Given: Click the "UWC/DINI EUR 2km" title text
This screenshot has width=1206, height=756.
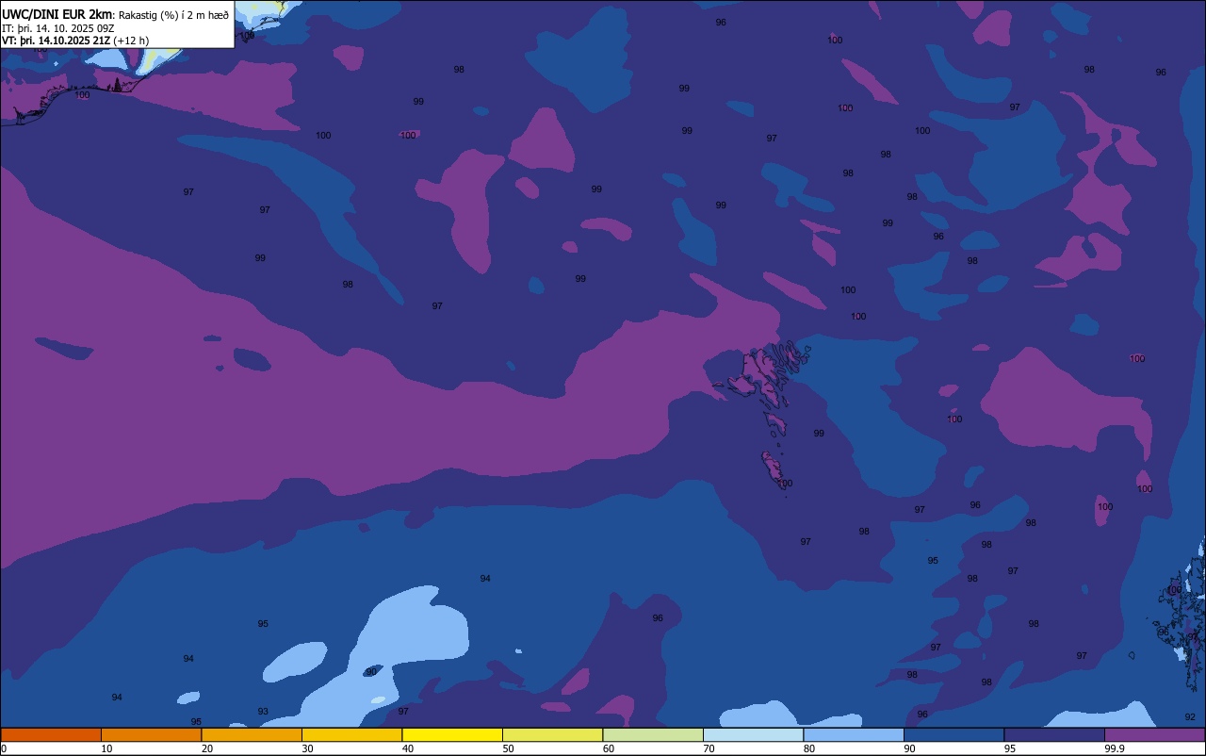Looking at the screenshot, I should coord(57,14).
